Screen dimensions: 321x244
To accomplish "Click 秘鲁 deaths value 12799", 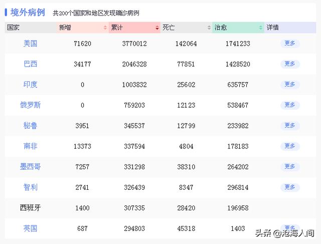I will tap(186, 126).
